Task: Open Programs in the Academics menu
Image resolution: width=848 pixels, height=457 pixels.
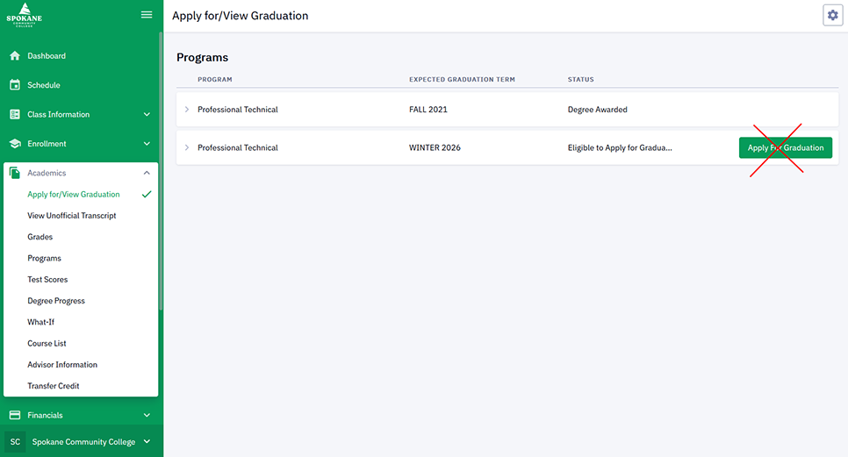Action: point(45,258)
